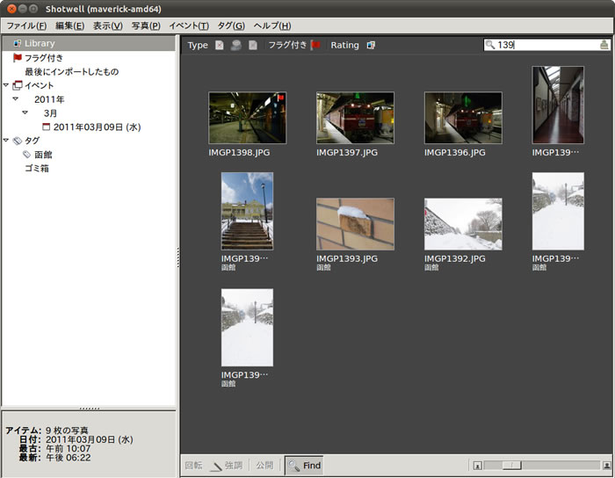Toggle the photos type filter icon
This screenshot has height=478, width=615.
pos(220,45)
